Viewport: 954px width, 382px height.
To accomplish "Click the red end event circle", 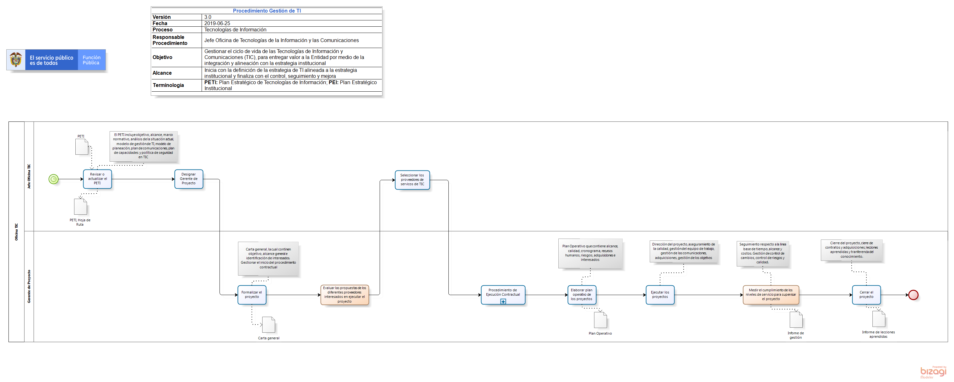I will [913, 295].
